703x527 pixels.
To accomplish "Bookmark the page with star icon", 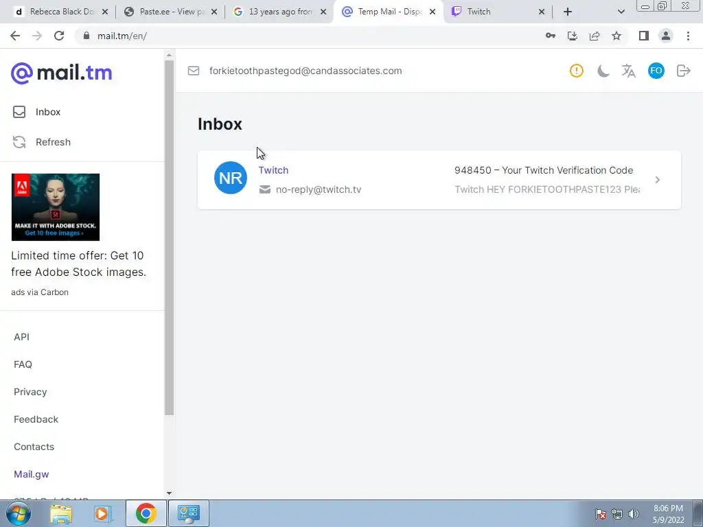I will 616,36.
